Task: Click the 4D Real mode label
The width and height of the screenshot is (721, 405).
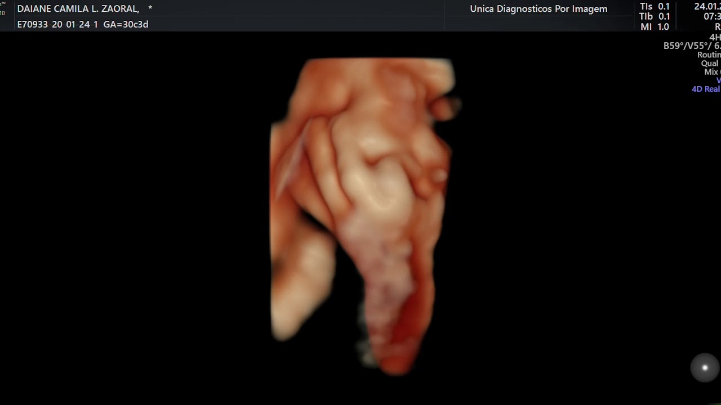Action: point(706,89)
